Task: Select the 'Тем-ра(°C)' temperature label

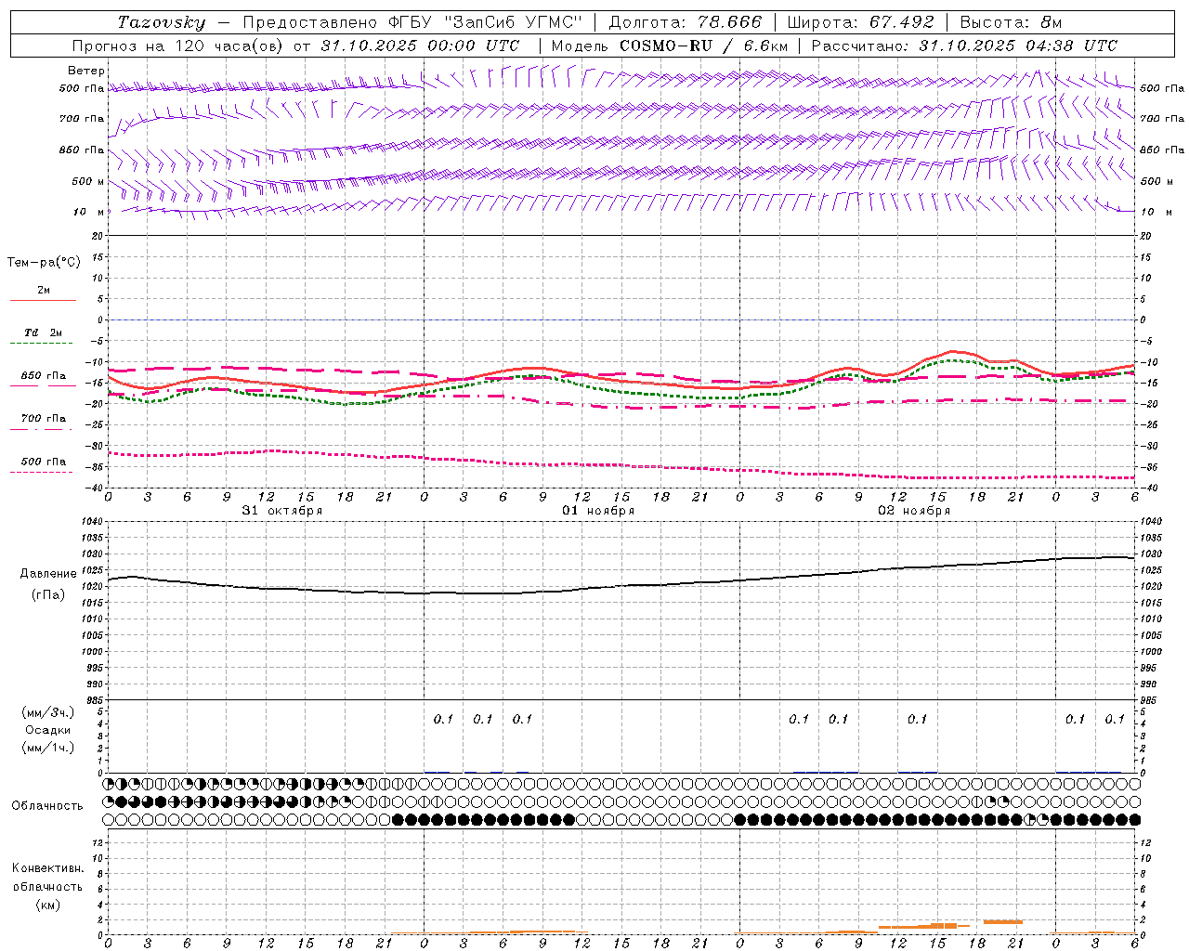Action: click(44, 263)
